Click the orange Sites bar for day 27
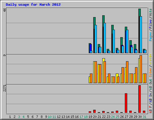154x120 pixels. pos(127,72)
